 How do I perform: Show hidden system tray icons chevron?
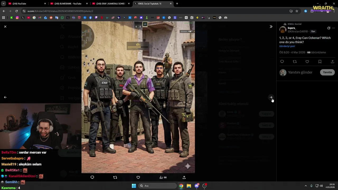306,186
